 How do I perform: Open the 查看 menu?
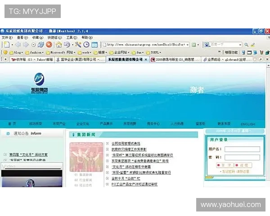click(x=22, y=37)
